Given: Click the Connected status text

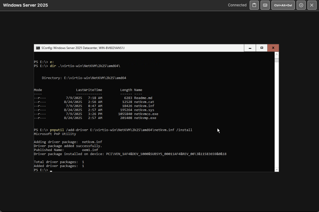Looking at the screenshot, I should [237, 5].
